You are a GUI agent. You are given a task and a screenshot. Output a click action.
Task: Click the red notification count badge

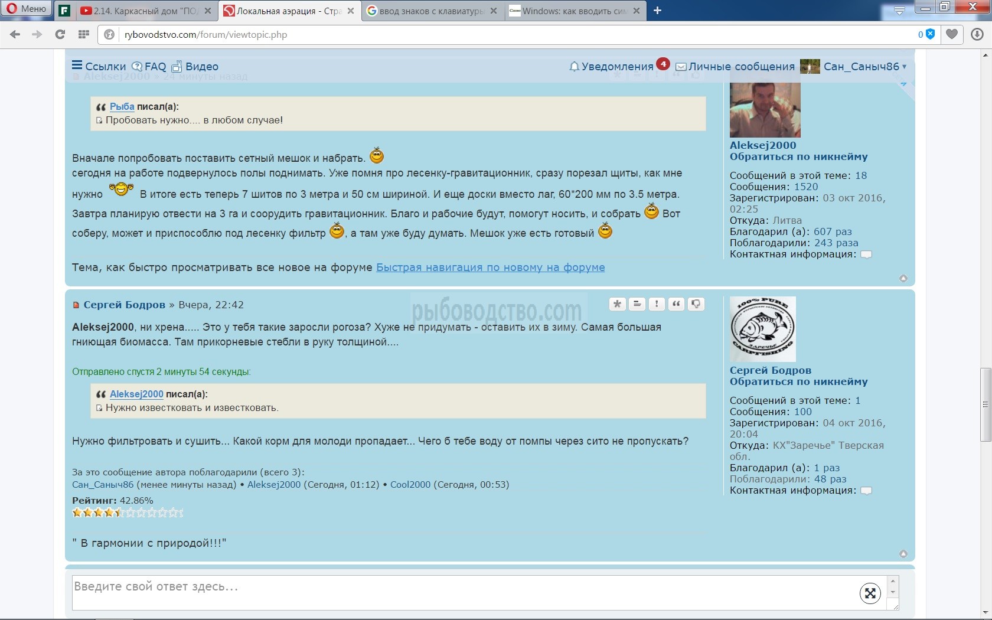tap(663, 63)
